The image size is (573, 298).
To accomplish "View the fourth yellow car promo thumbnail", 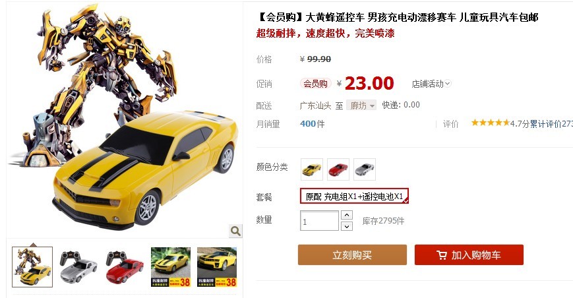I will click(x=171, y=267).
